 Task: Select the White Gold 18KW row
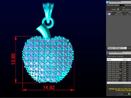pos(119,75)
